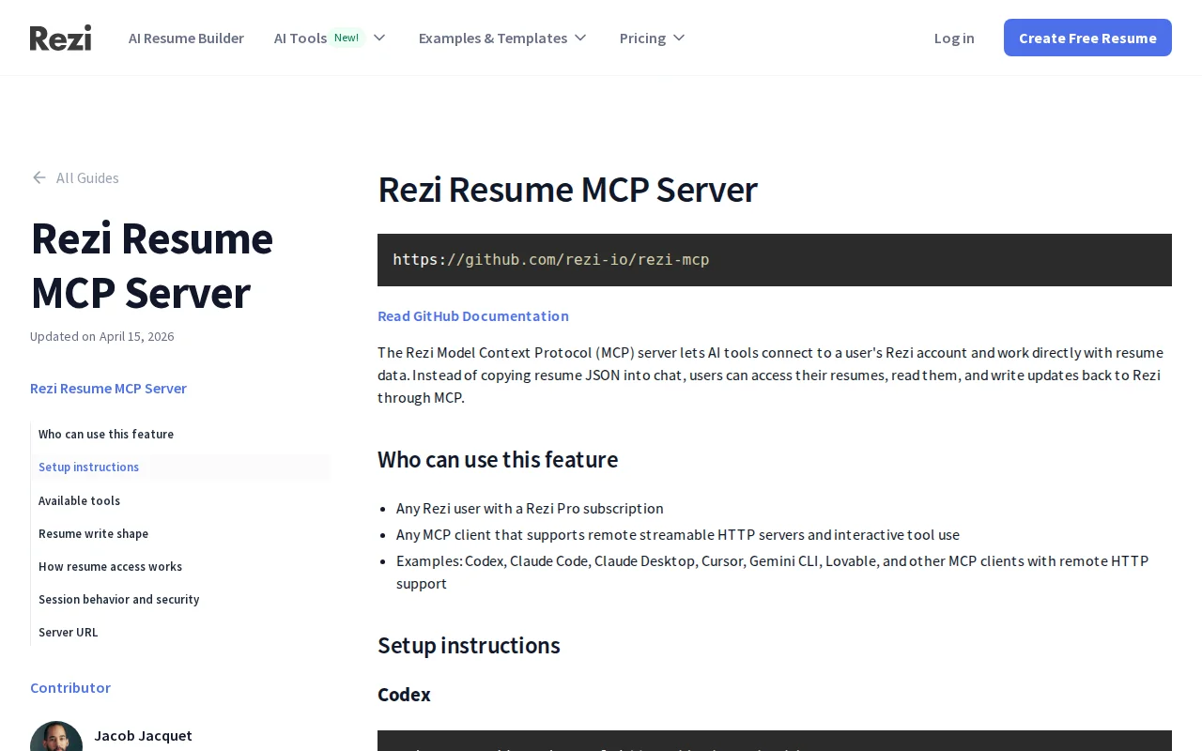The image size is (1202, 751).
Task: Expand the Pricing dropdown chevron
Action: click(679, 38)
